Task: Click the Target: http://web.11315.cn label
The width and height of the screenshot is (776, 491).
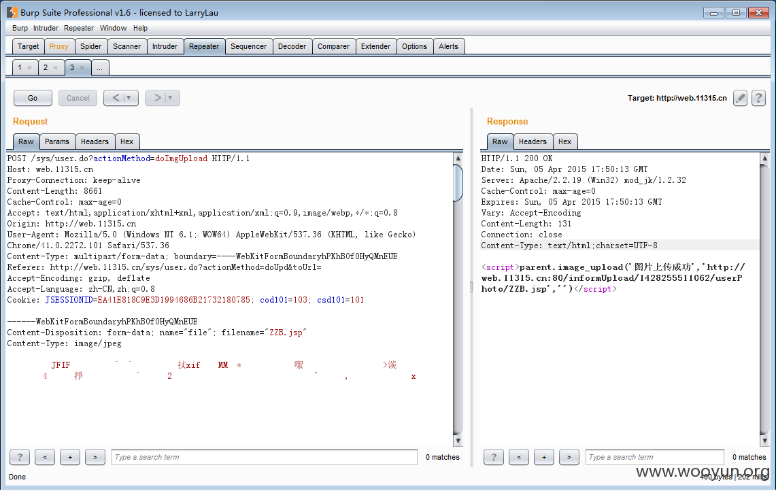Action: coord(677,98)
